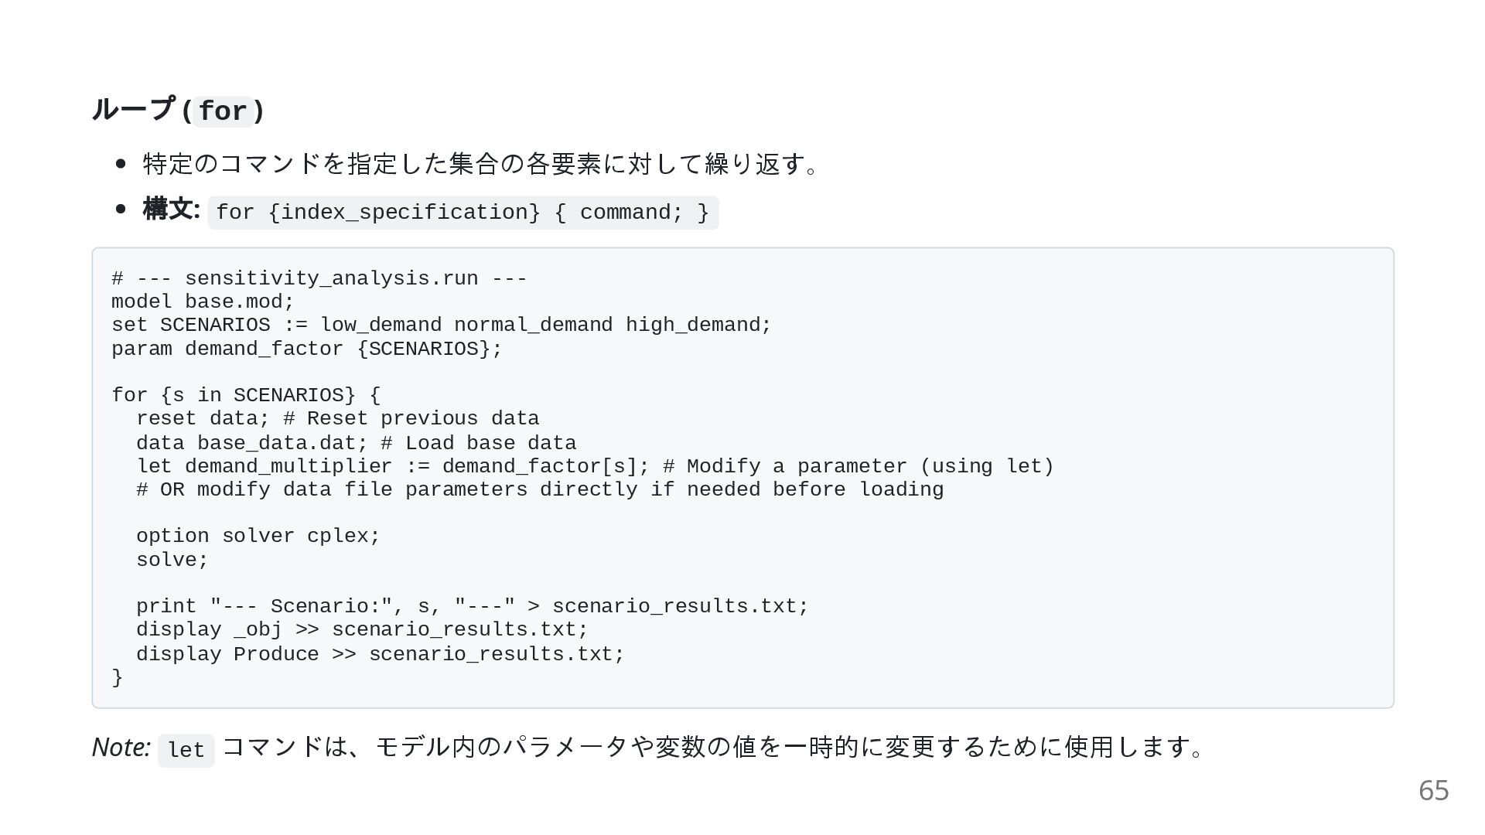The width and height of the screenshot is (1485, 835).
Task: Click the solve; command line
Action: point(172,560)
